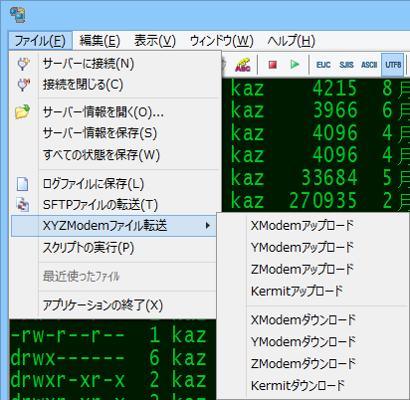Select XModemダウンロード in submenu
This screenshot has height=400, width=410.
(311, 320)
